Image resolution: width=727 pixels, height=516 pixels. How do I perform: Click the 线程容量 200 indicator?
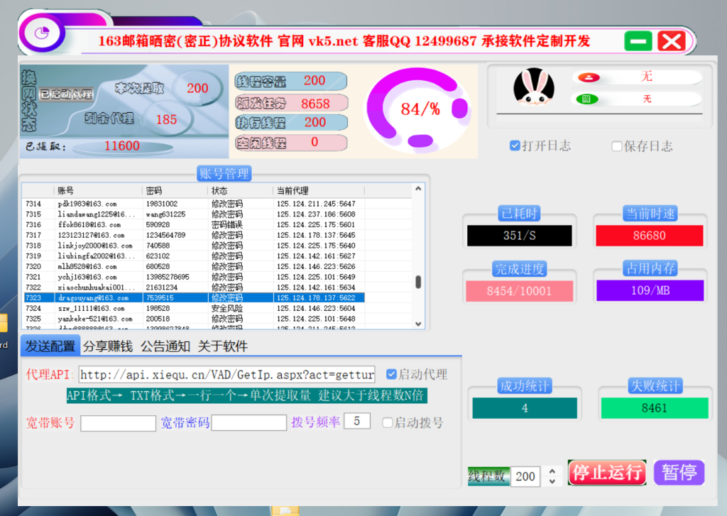(290, 81)
